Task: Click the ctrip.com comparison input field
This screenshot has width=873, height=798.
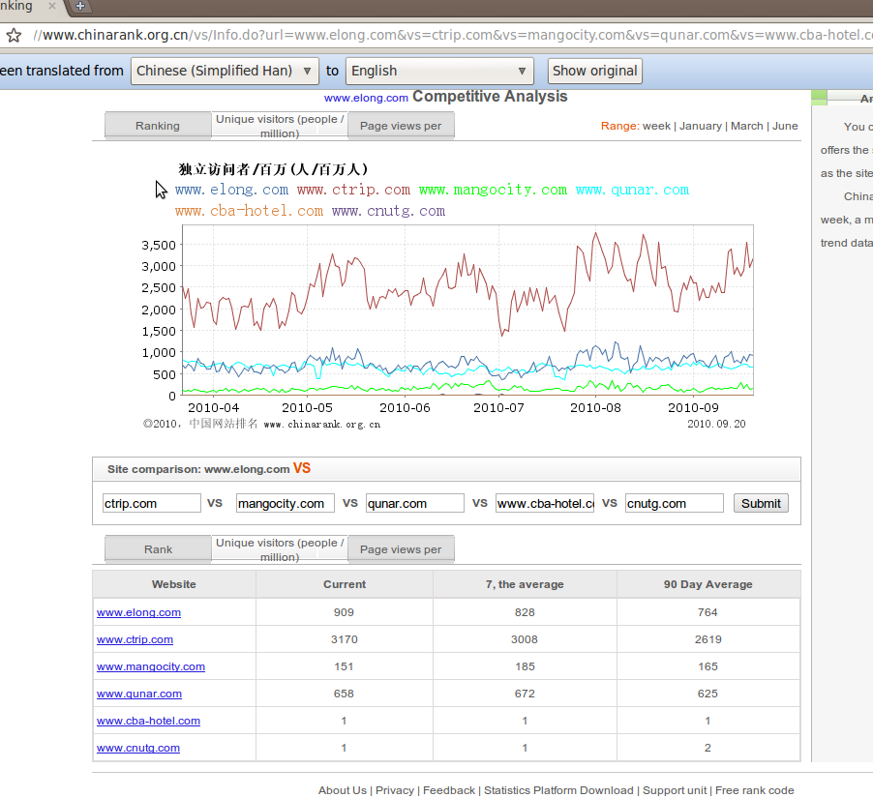Action: click(151, 503)
